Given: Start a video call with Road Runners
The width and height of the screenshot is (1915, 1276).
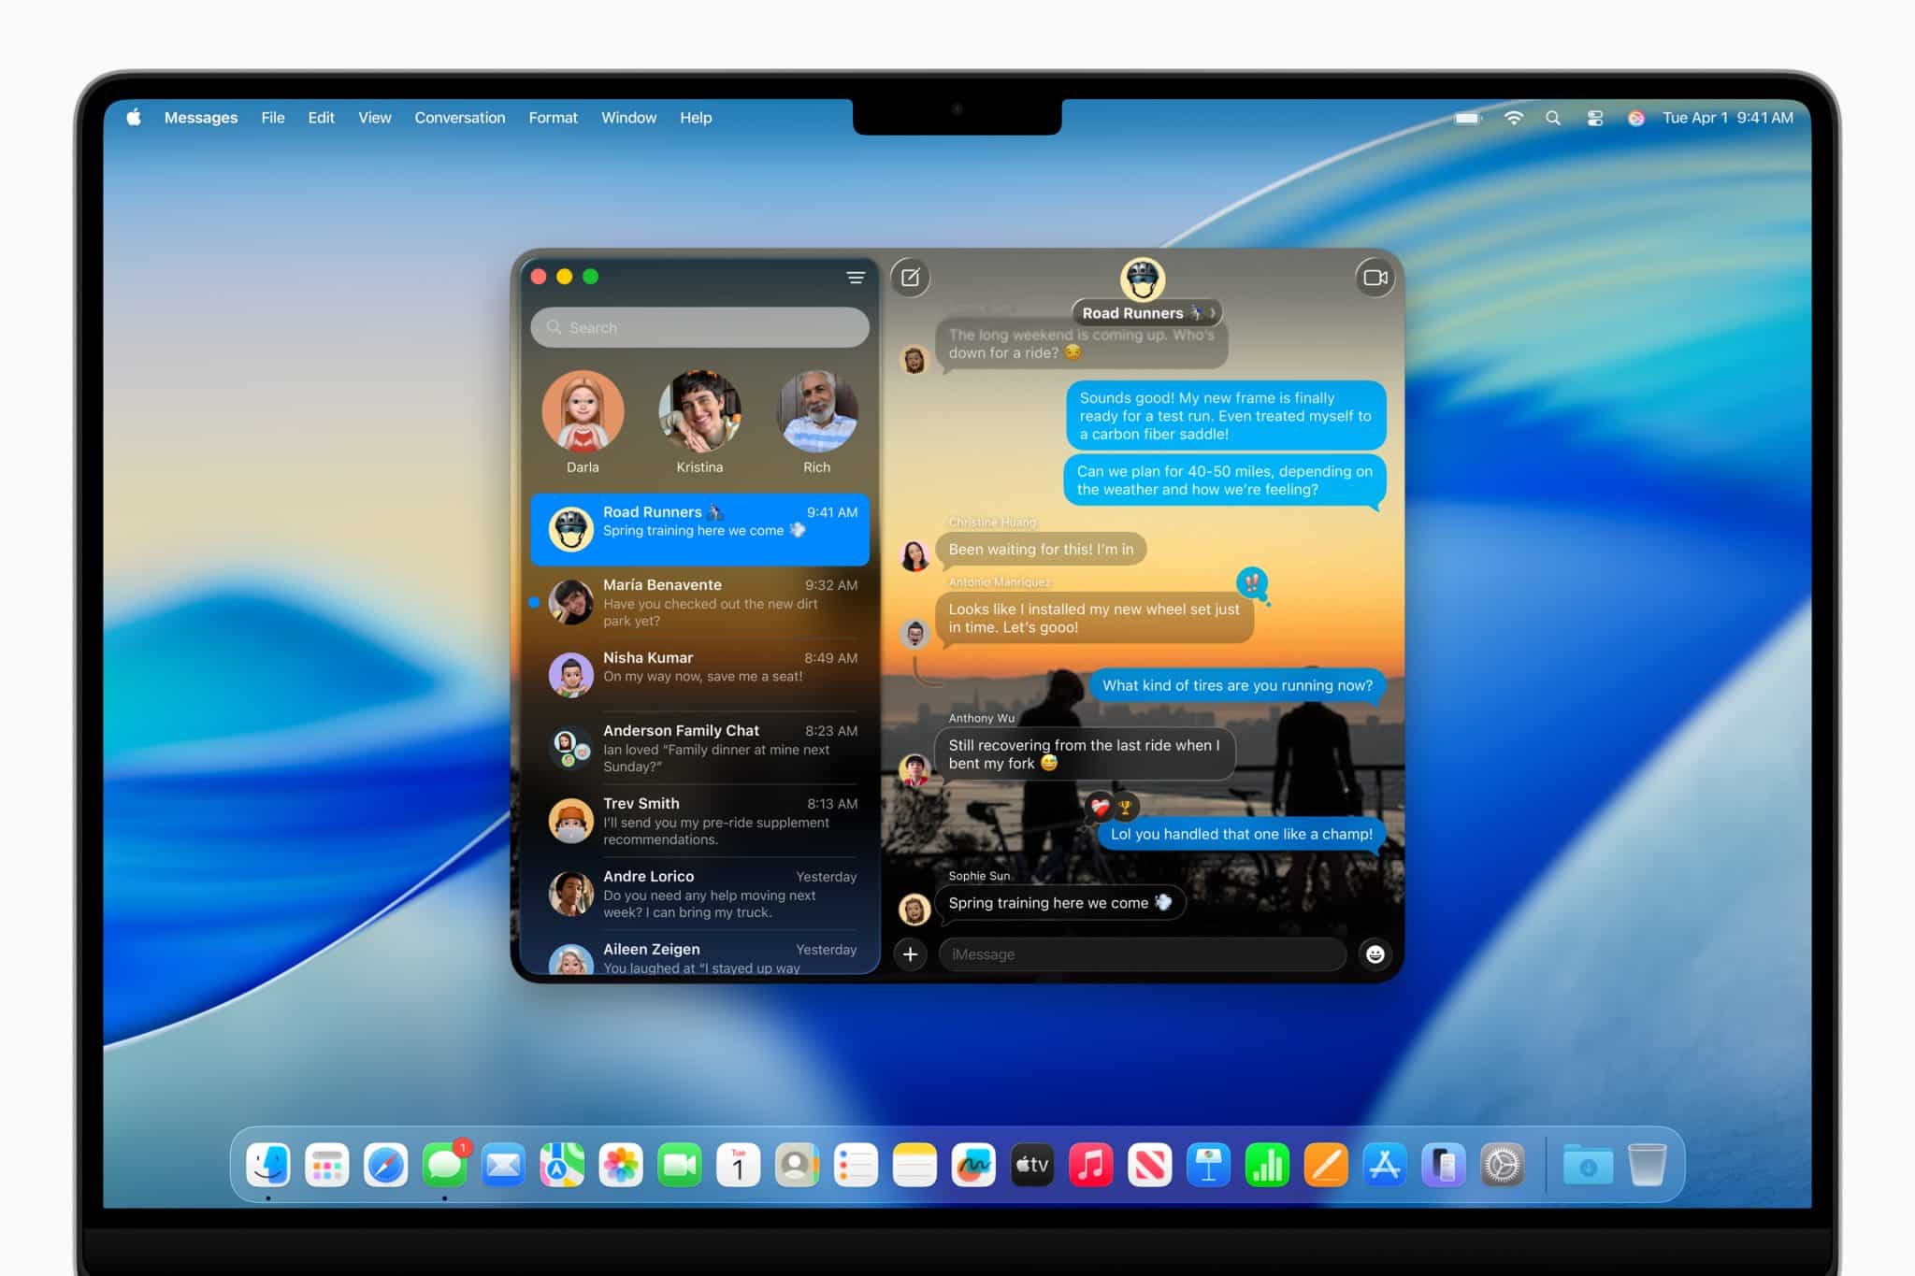Looking at the screenshot, I should (x=1375, y=277).
